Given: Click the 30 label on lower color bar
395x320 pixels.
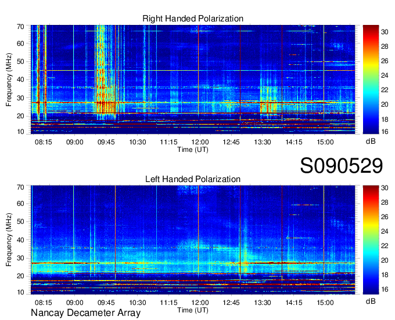Looking at the screenshot, I should point(385,188).
